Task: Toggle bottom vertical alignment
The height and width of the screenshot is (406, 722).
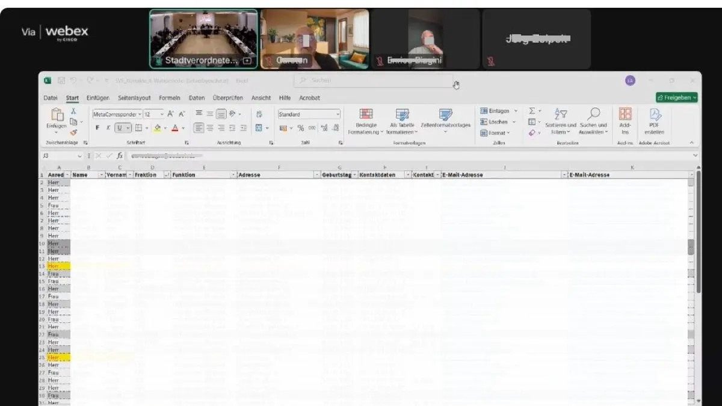Action: pyautogui.click(x=221, y=114)
